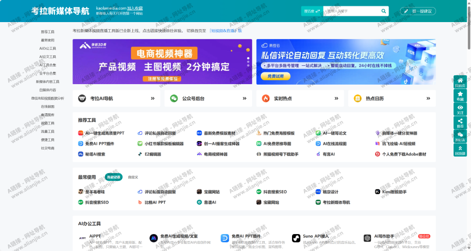
Task: Open the 短视频&直播版 link
Action: [226, 31]
